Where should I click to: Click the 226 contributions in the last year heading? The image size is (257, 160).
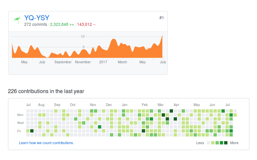(x=46, y=91)
